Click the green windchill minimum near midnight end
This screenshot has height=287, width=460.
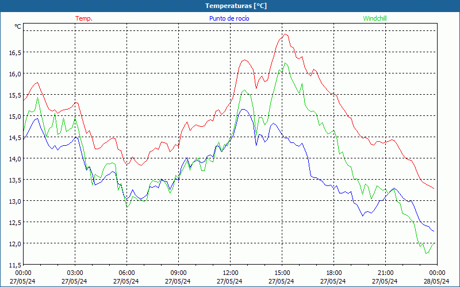coord(426,253)
